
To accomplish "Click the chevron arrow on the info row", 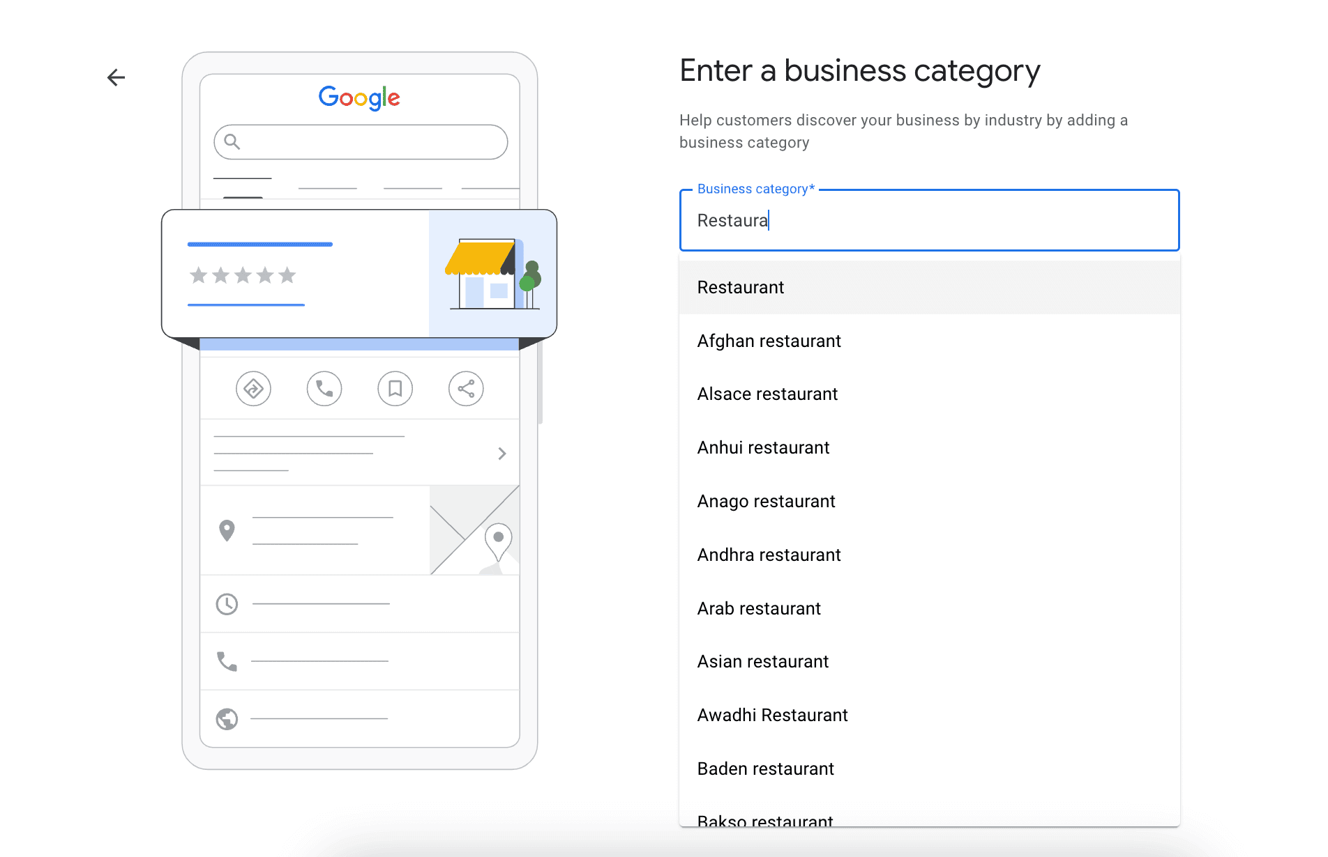I will pyautogui.click(x=502, y=453).
